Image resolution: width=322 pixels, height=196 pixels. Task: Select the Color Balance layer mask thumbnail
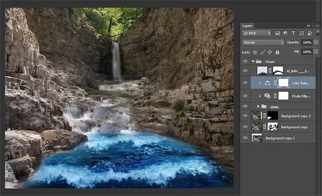(x=283, y=83)
